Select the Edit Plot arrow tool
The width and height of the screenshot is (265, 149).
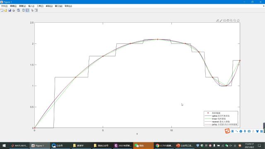pos(32,10)
